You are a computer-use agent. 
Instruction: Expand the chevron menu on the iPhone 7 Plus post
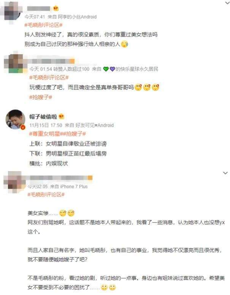(x=225, y=173)
